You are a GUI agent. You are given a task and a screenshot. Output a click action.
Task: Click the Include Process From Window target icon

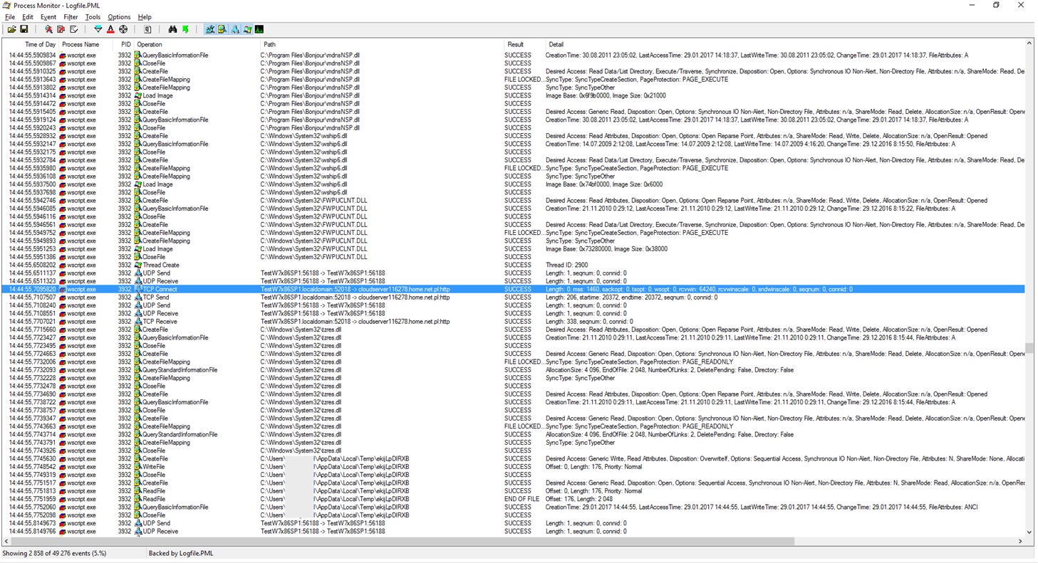[123, 29]
